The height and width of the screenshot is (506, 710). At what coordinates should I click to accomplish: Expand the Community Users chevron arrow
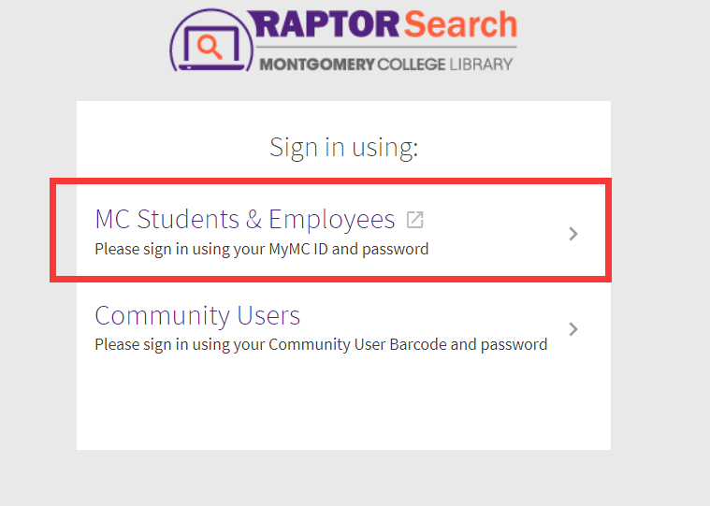[573, 329]
